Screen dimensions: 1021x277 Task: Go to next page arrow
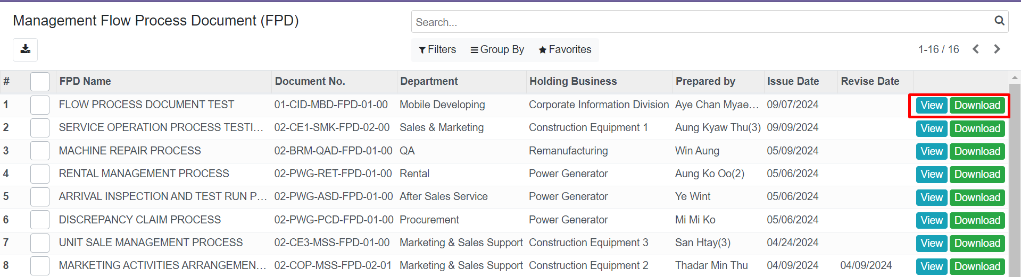(x=997, y=49)
